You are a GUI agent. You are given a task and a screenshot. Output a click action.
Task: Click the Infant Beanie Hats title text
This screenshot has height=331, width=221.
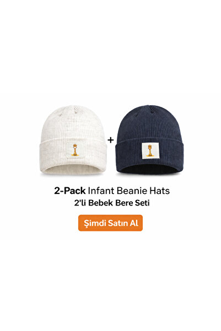129,191
